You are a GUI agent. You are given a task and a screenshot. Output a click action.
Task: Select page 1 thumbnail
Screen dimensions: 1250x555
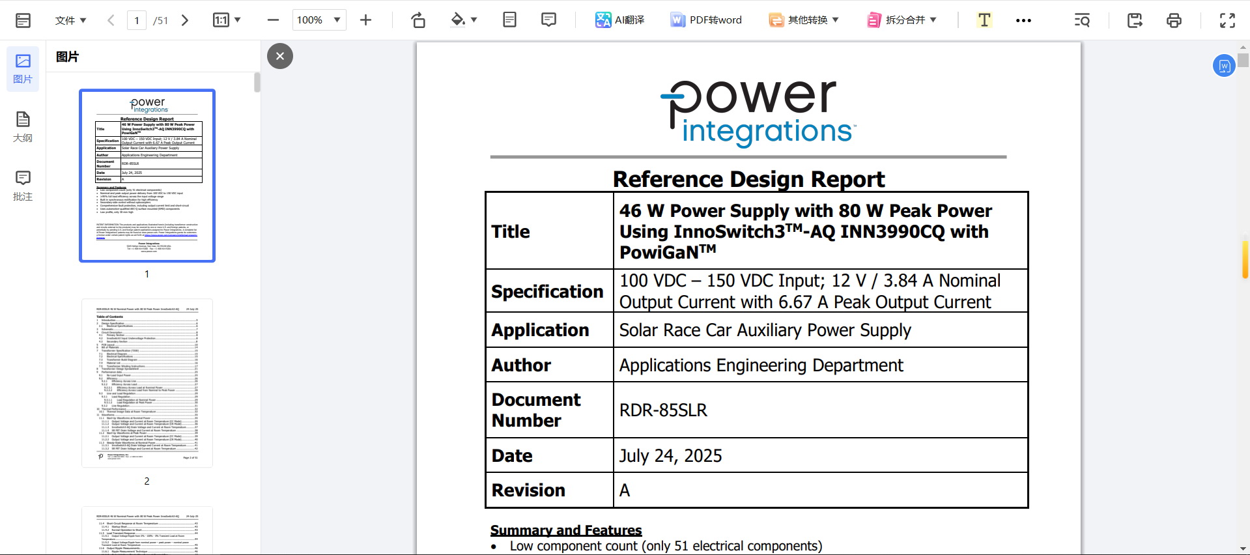[x=147, y=176]
